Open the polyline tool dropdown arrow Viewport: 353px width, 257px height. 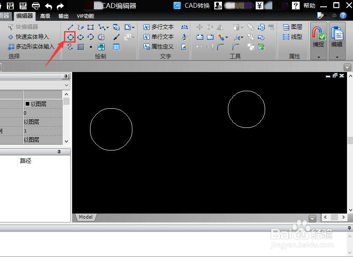click(x=108, y=27)
